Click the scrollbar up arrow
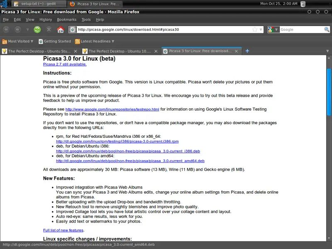Image resolution: width=332 pixels, height=249 pixels. [329, 58]
